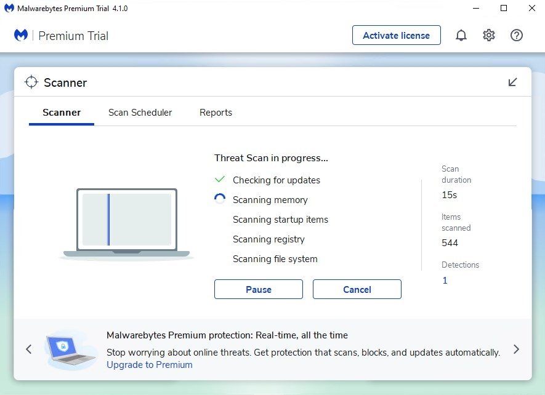Open notifications bell icon

pos(461,36)
